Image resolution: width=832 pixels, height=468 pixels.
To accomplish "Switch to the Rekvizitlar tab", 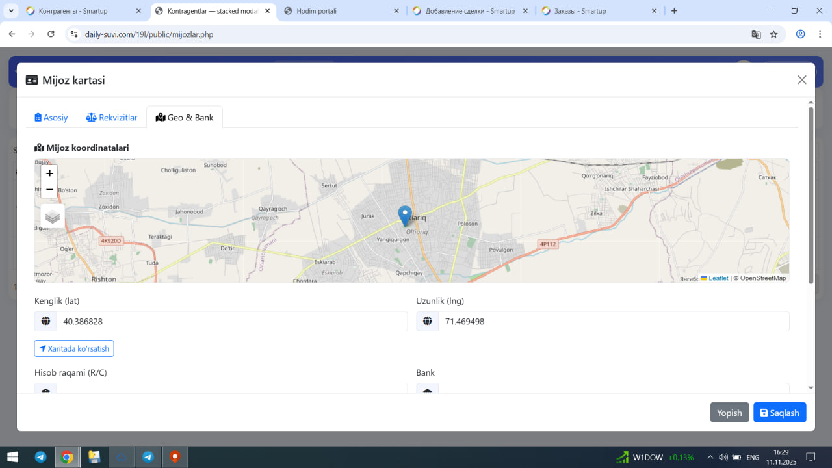I will click(112, 118).
